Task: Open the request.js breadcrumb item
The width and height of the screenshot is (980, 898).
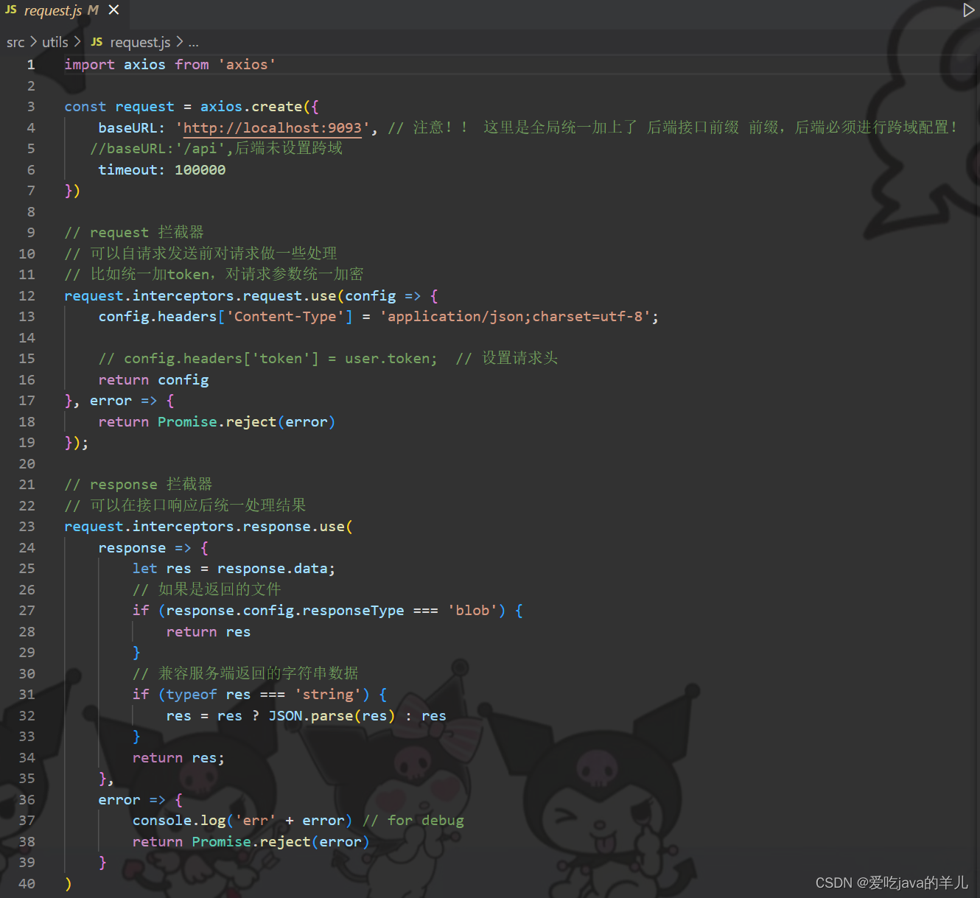Action: pos(140,43)
